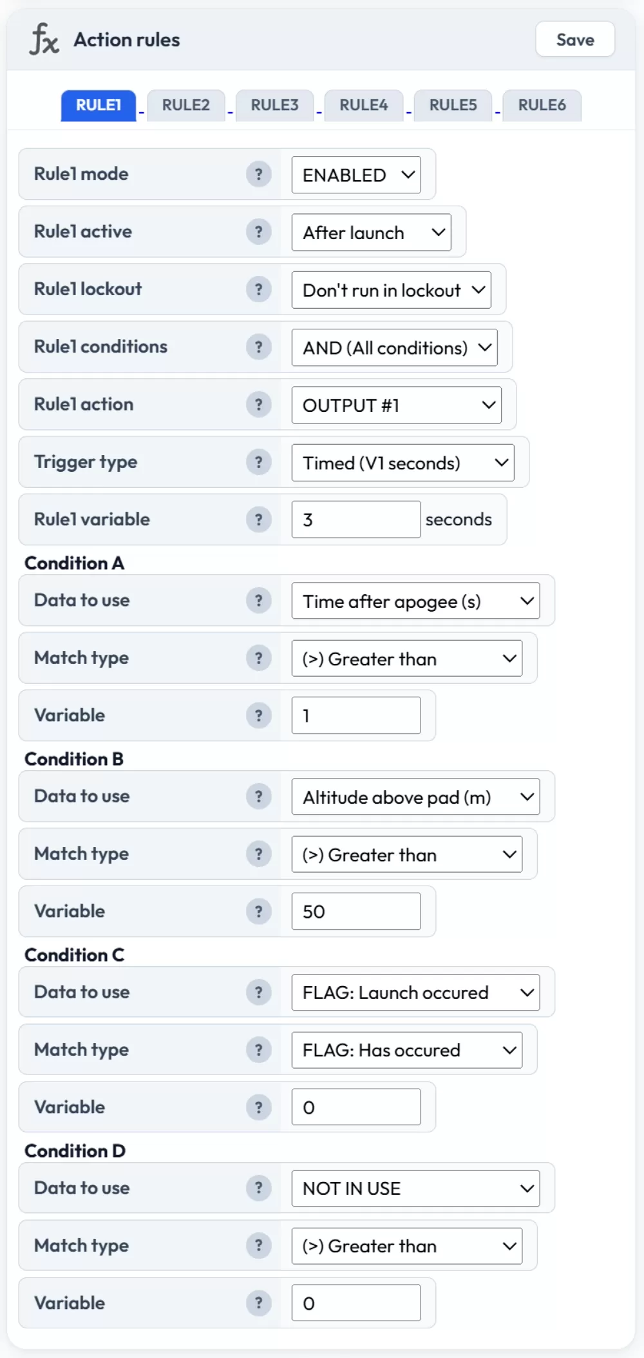Open the Rule1 mode ENABLED dropdown
This screenshot has width=644, height=1358.
pyautogui.click(x=356, y=175)
